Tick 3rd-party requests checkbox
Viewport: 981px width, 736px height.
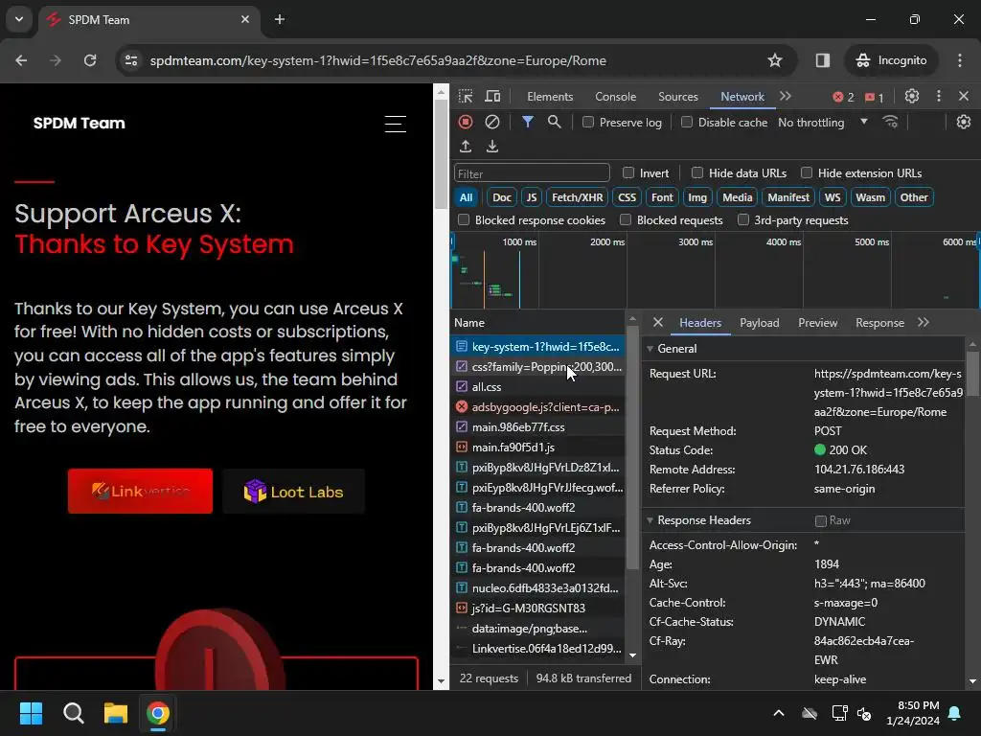(743, 219)
